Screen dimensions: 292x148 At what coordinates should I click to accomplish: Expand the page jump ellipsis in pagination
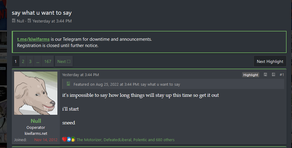point(38,61)
